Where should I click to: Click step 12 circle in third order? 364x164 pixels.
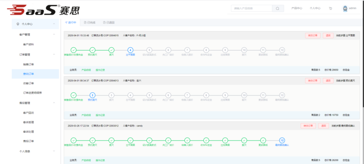click(282, 140)
